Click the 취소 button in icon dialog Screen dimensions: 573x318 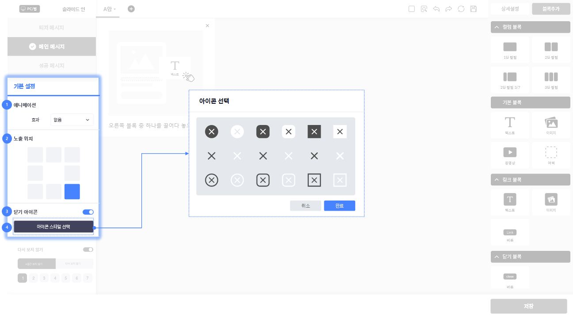pyautogui.click(x=305, y=206)
